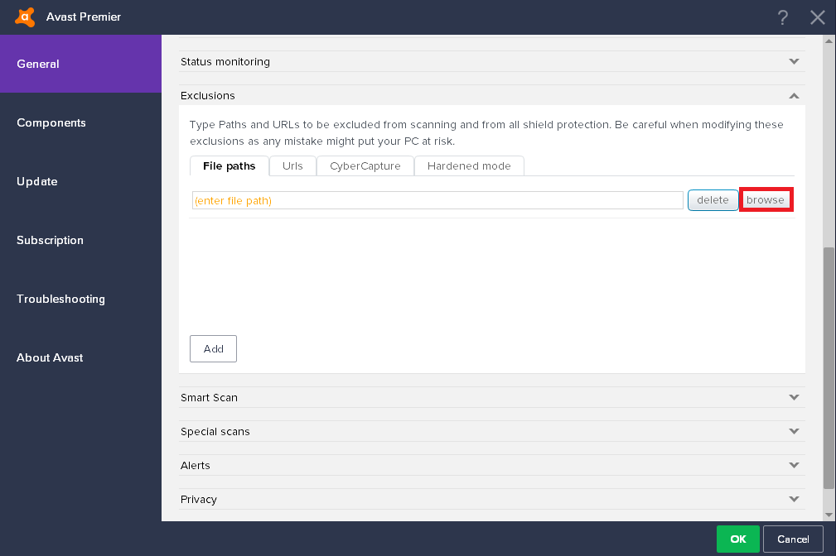Confirm settings with OK button

click(x=738, y=539)
